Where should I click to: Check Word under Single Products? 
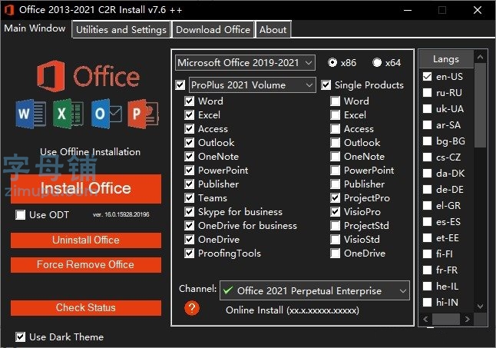click(335, 101)
